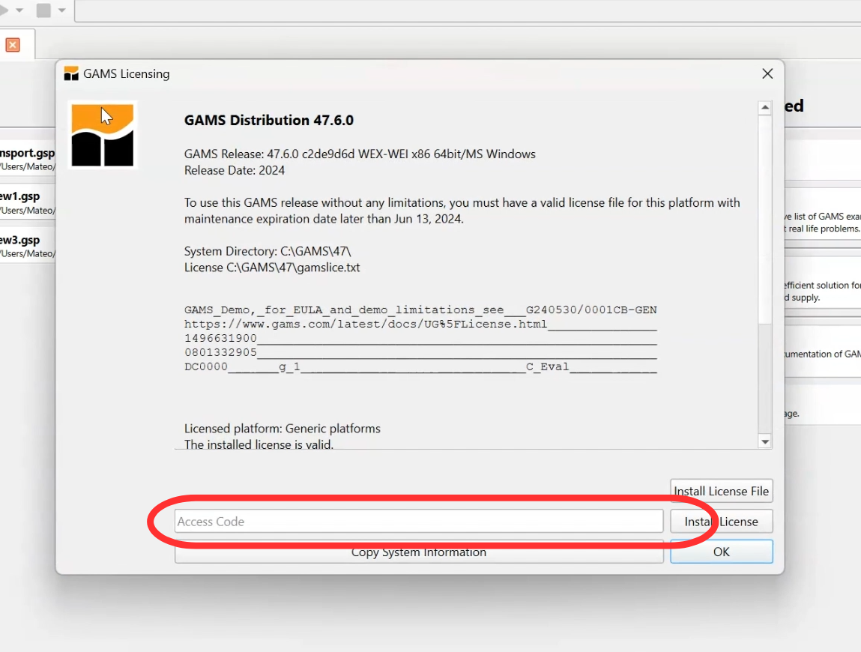
Task: Select the ew3.gsp project entry
Action: point(27,246)
